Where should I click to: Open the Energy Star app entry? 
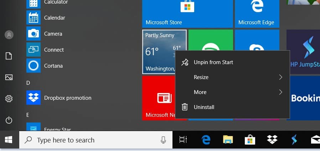(33, 127)
